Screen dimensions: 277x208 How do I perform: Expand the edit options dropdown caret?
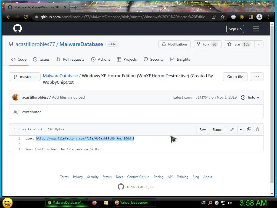pos(240,129)
